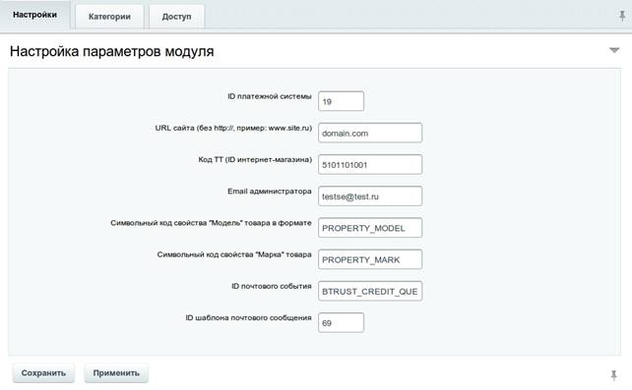Click the pin icon in the tab bar
The width and height of the screenshot is (632, 390).
622,16
